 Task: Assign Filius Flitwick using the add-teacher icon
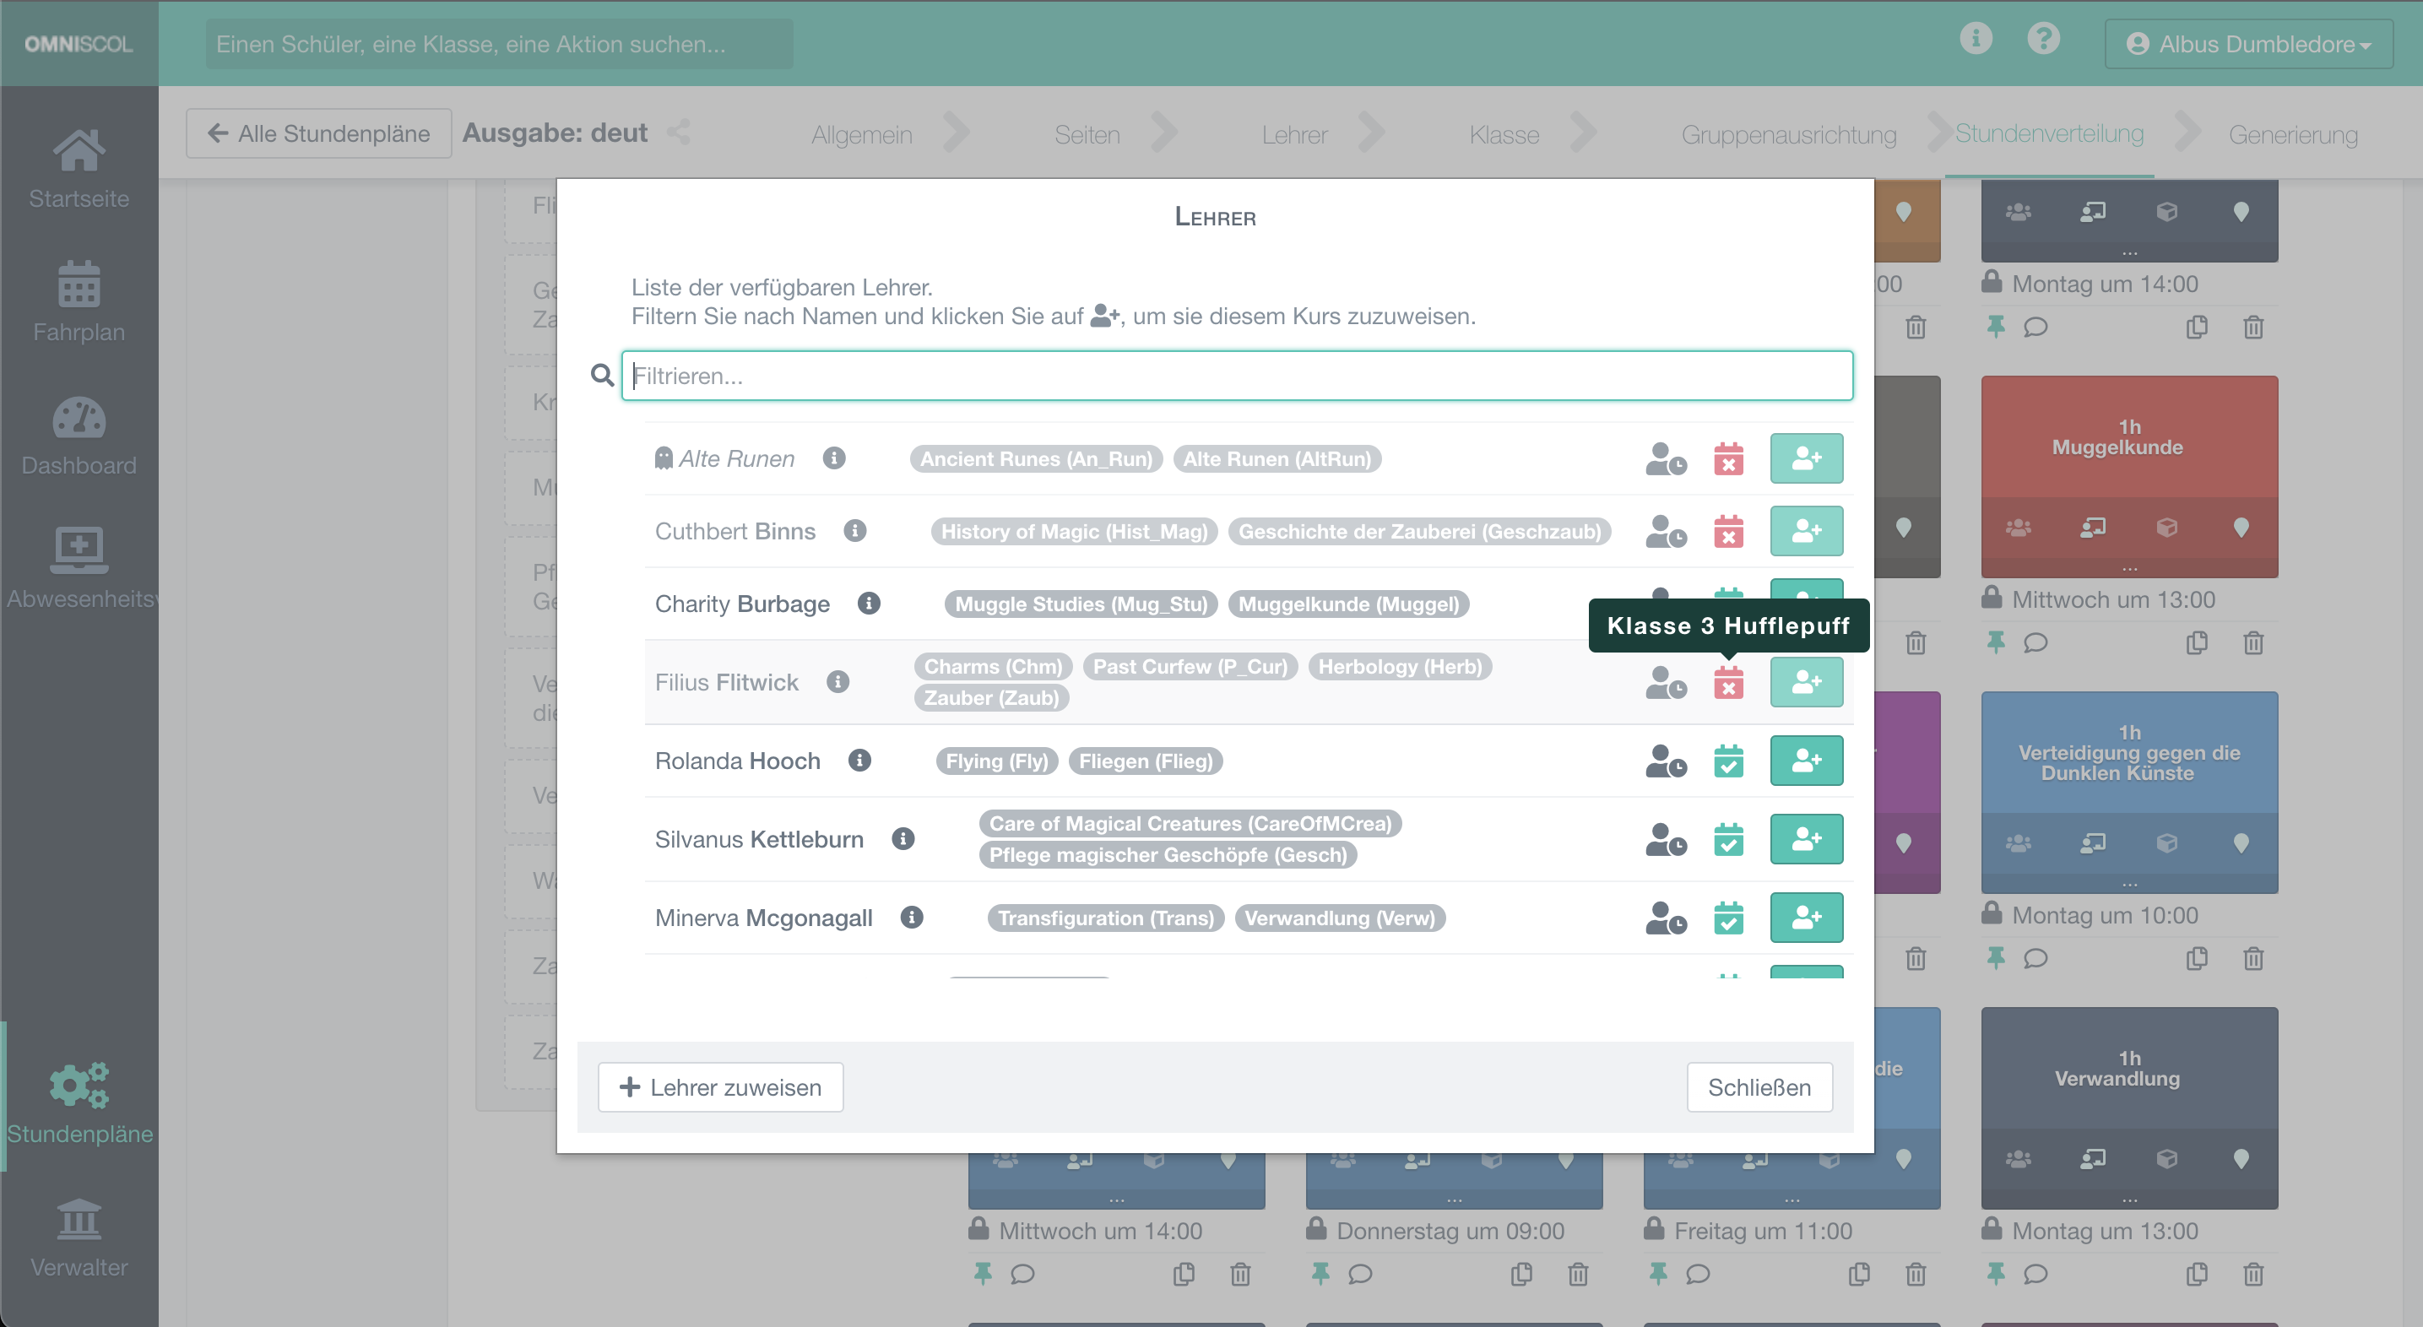[x=1805, y=682]
